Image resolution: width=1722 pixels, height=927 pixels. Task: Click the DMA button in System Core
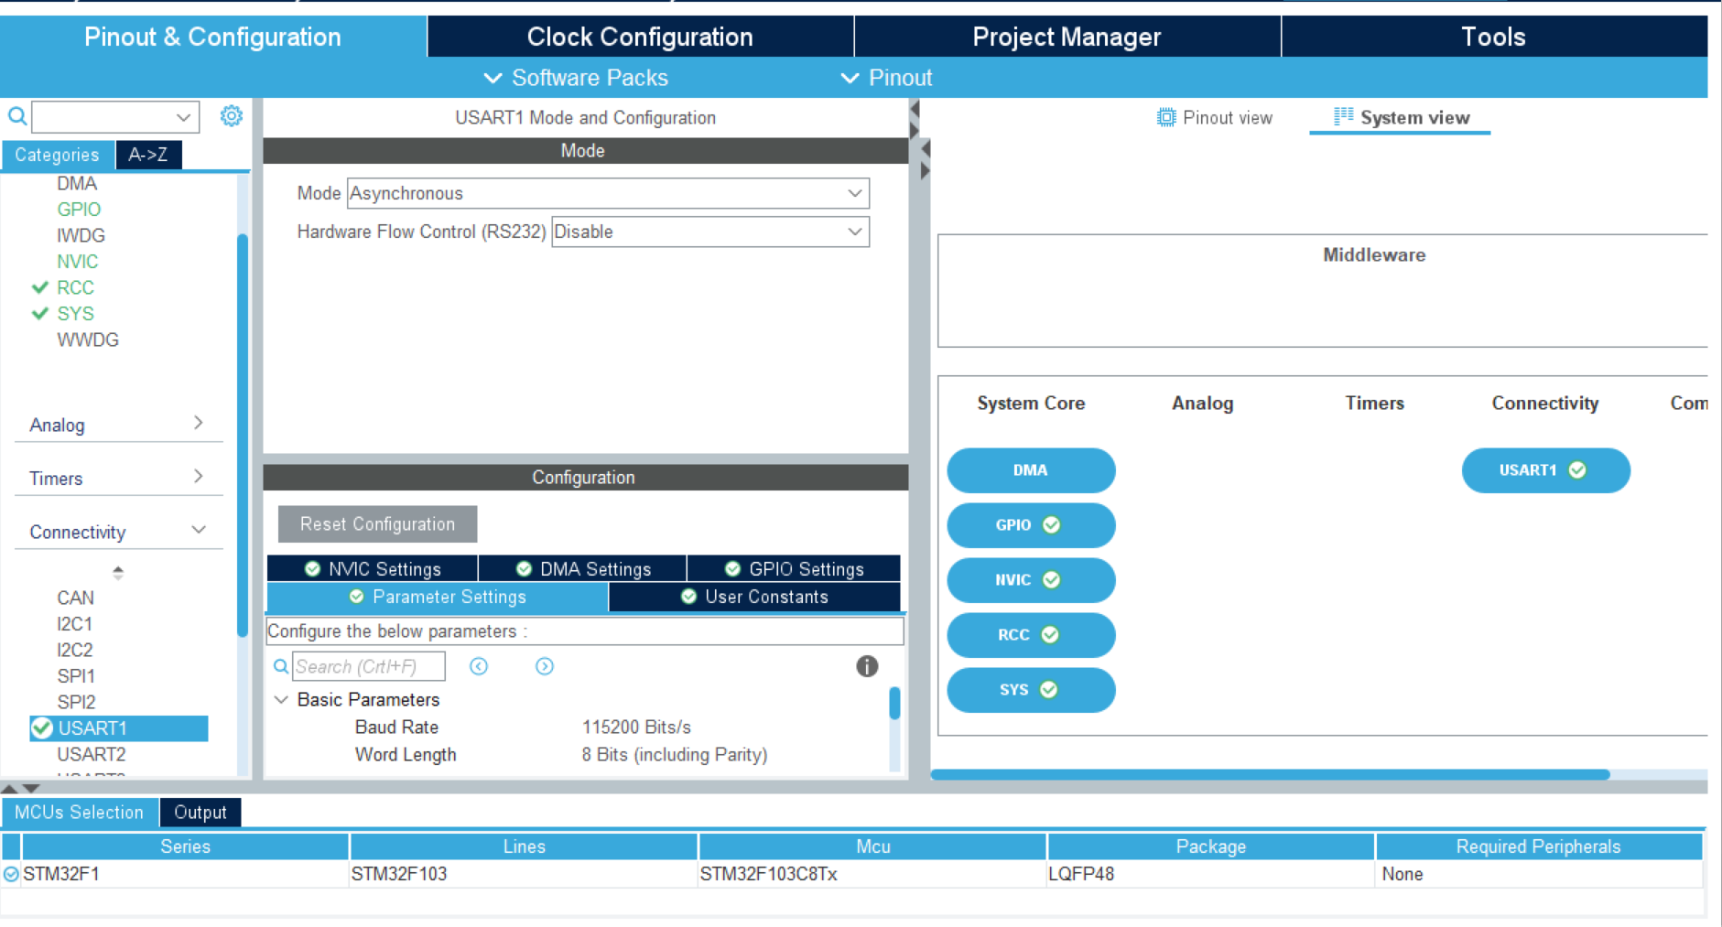coord(1031,470)
